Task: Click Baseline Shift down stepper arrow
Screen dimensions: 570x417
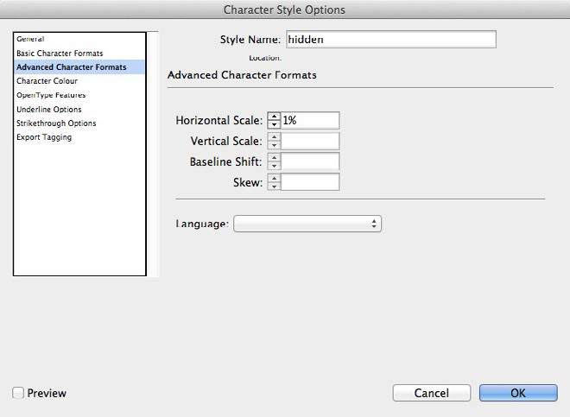Action: (274, 166)
